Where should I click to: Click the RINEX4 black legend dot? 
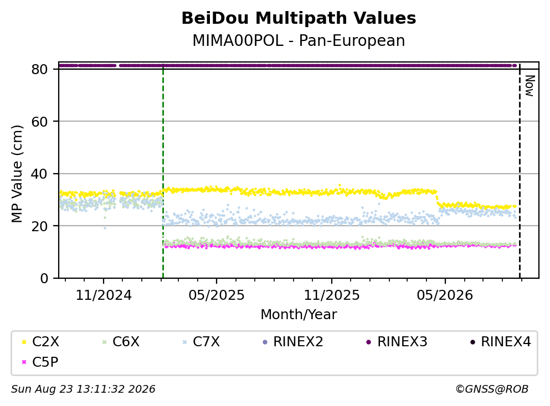pos(472,342)
